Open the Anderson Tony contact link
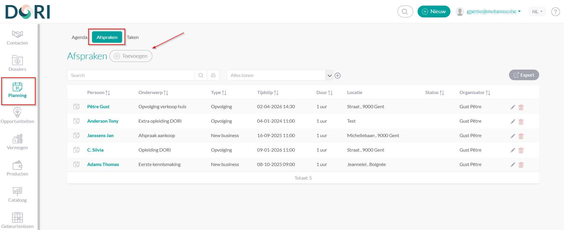 point(103,121)
